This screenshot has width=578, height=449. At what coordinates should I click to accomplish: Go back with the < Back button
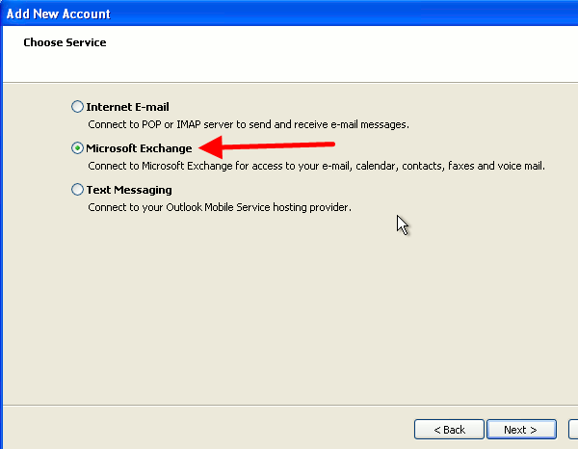click(x=449, y=430)
